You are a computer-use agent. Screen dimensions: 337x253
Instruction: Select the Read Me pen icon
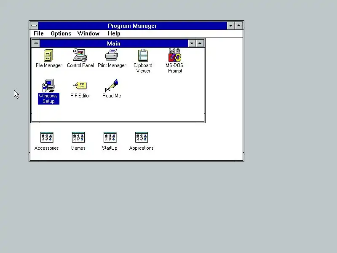(112, 86)
